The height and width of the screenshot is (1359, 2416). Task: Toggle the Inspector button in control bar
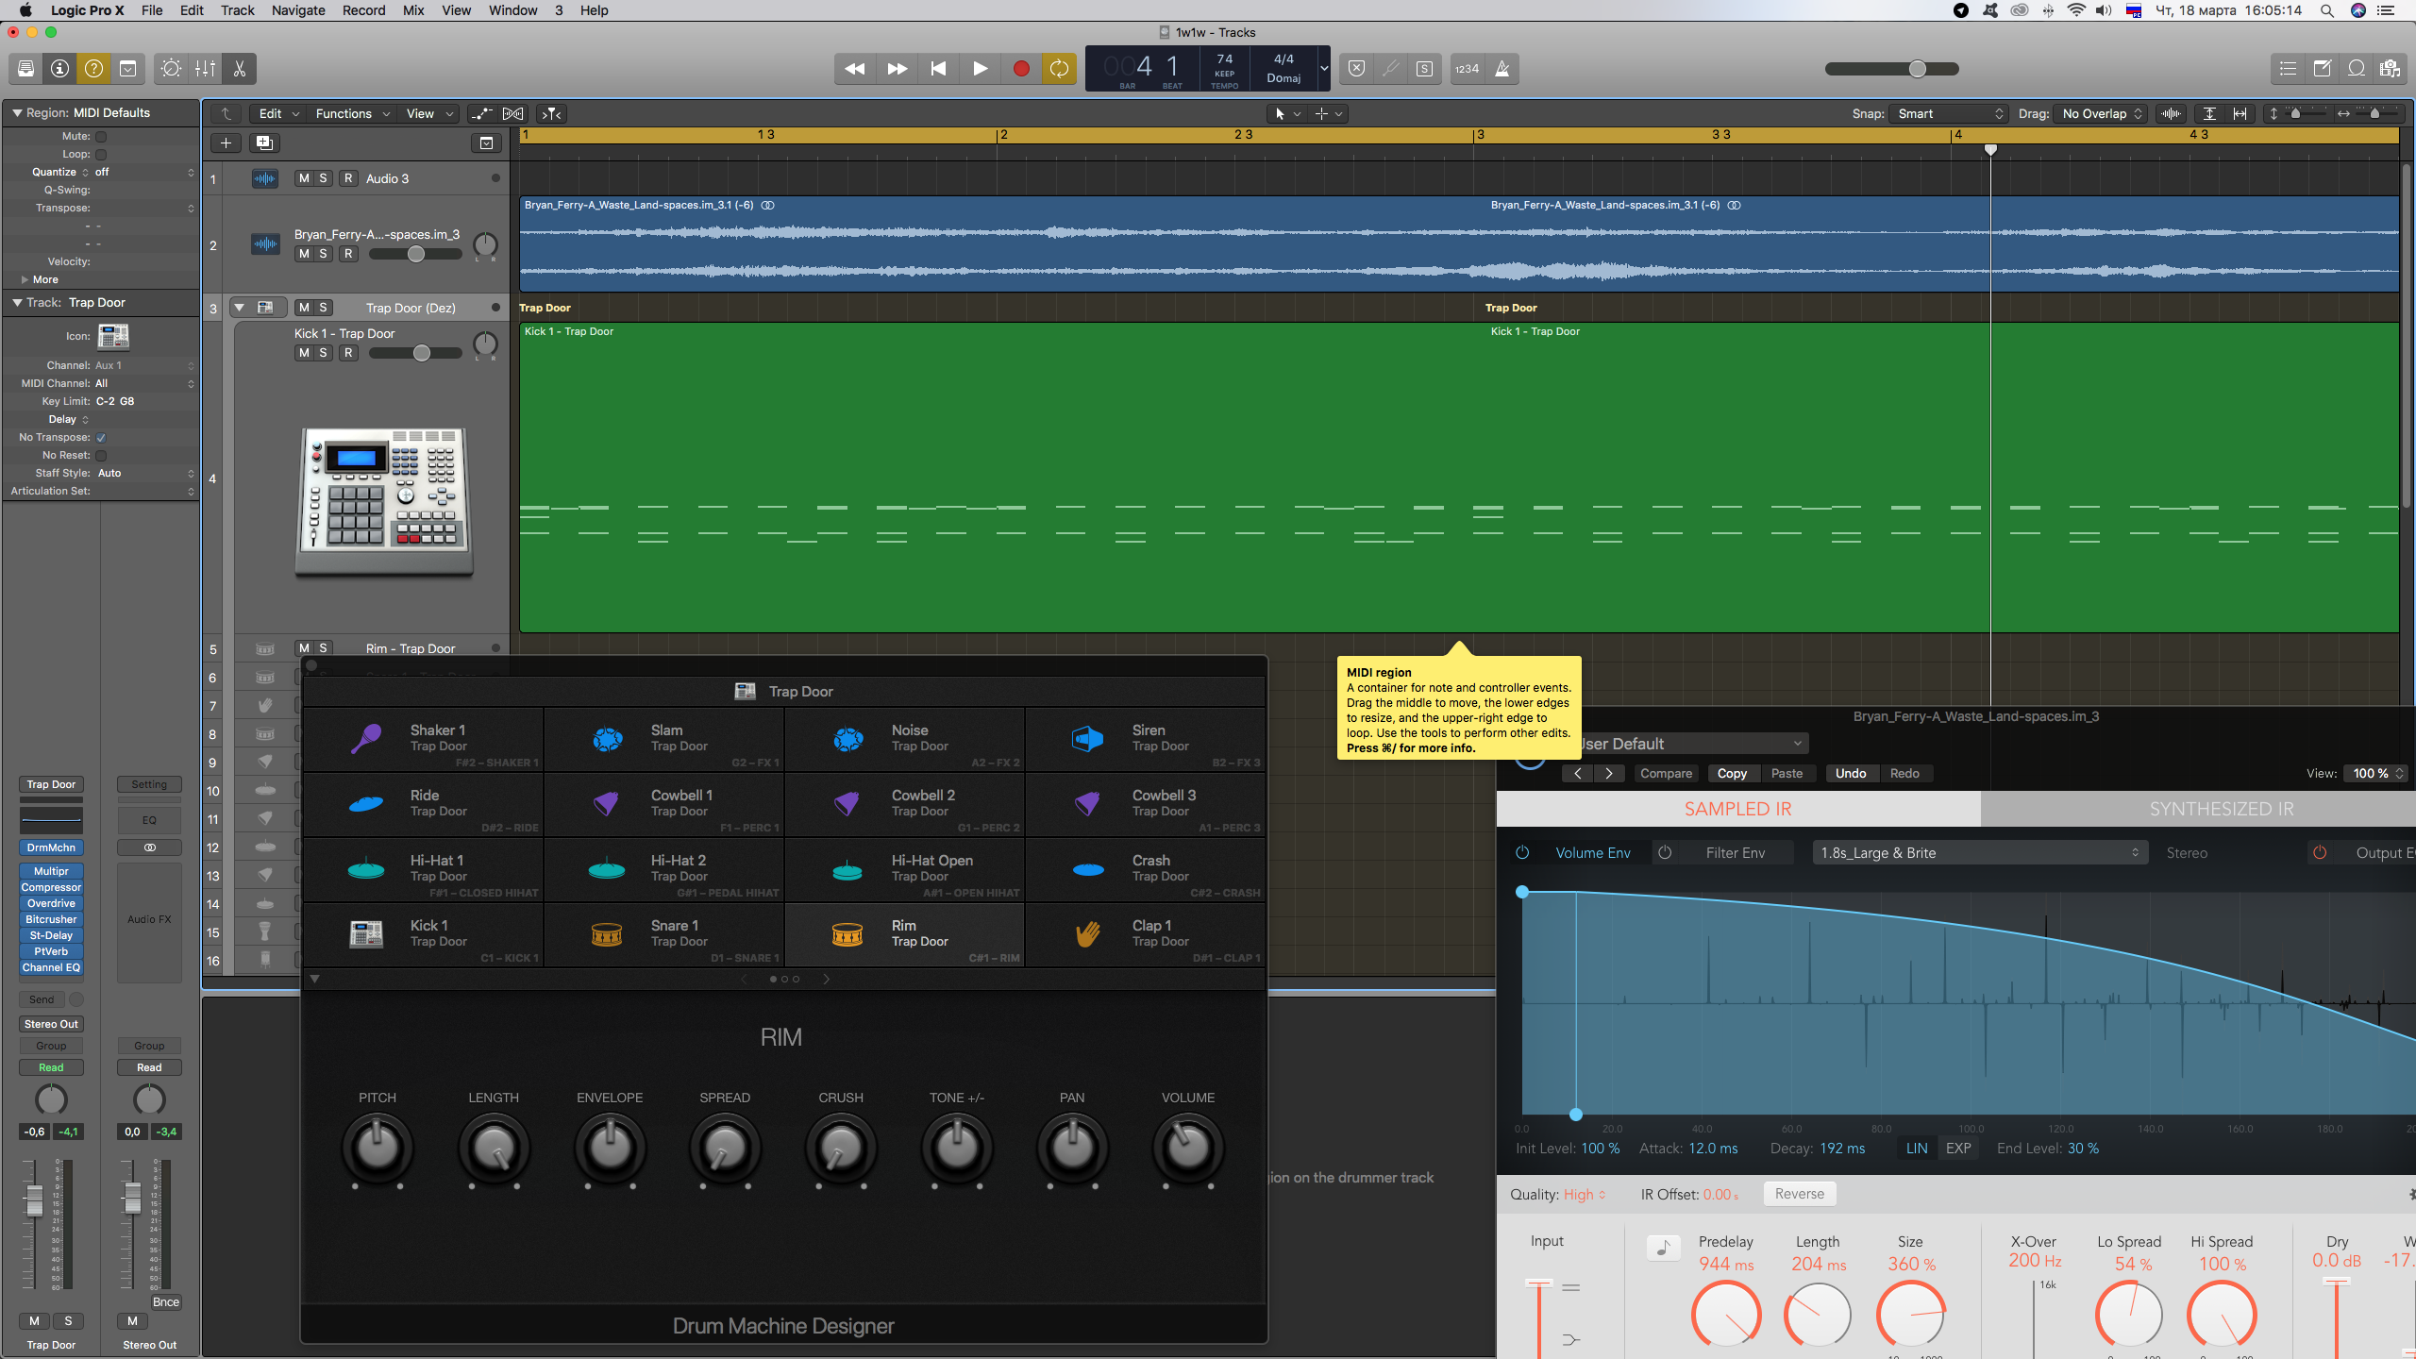pyautogui.click(x=59, y=69)
